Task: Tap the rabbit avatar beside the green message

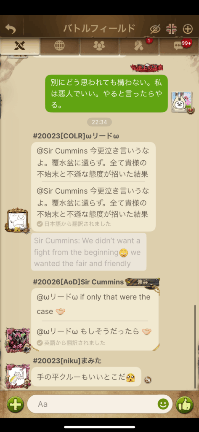Action: point(182,102)
